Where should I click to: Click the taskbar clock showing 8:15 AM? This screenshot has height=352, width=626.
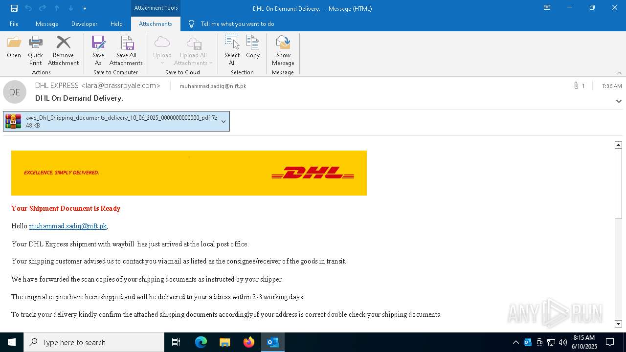[584, 342]
